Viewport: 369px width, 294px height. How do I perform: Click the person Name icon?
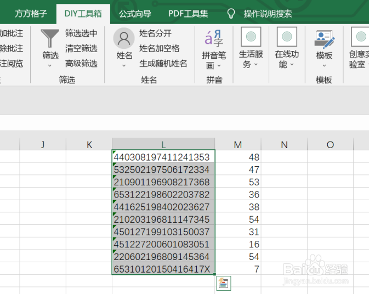click(x=124, y=38)
